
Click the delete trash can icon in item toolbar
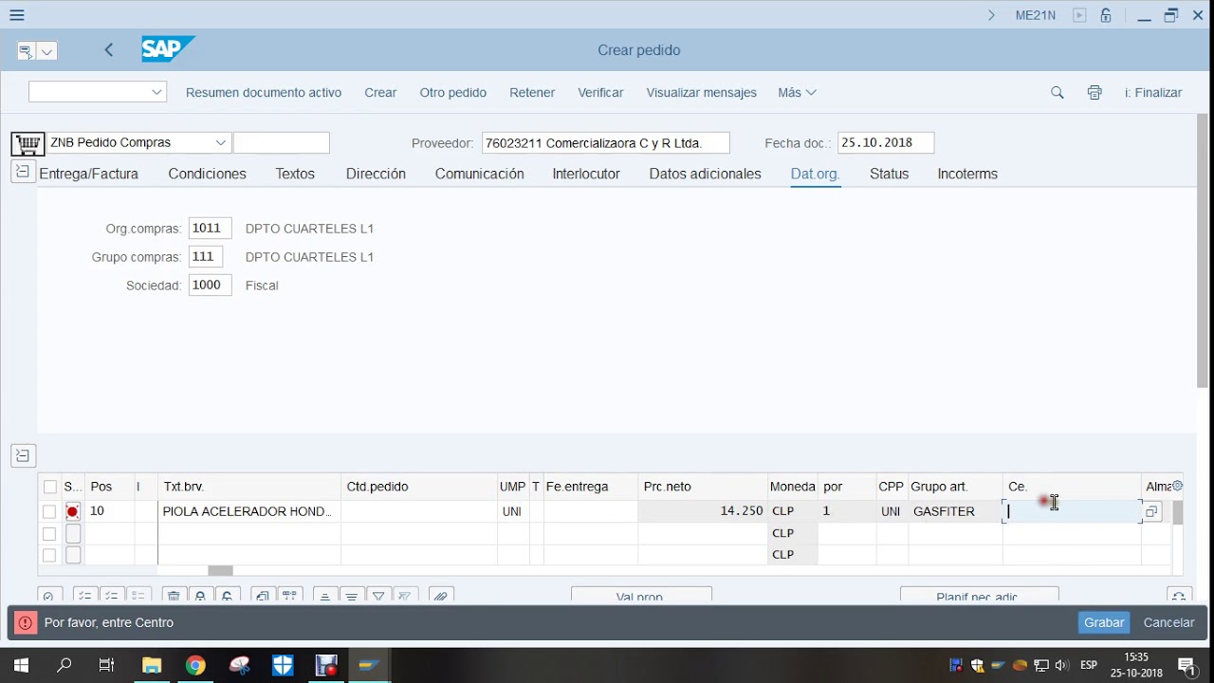174,596
